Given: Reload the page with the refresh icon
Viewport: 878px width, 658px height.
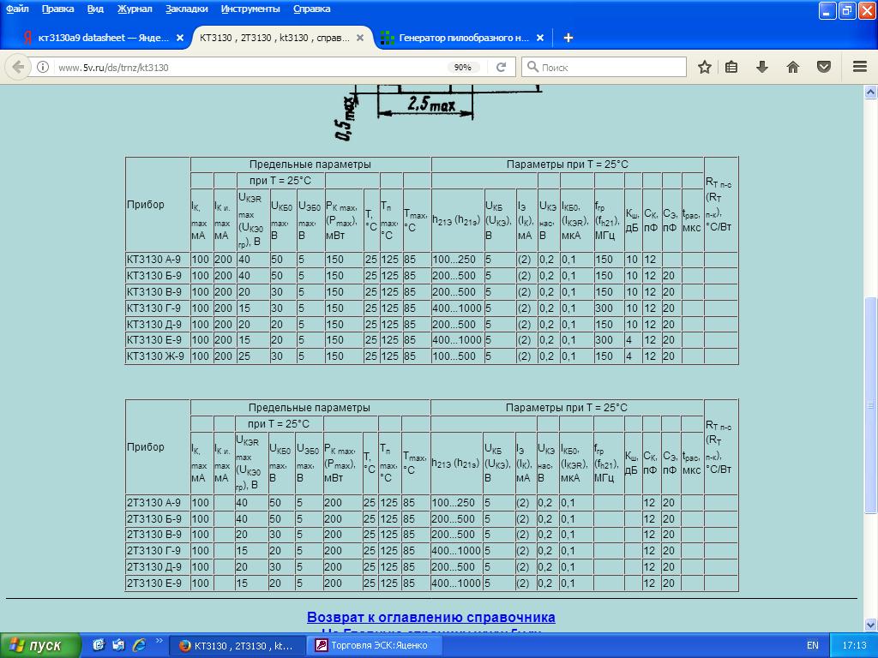Looking at the screenshot, I should [x=501, y=67].
